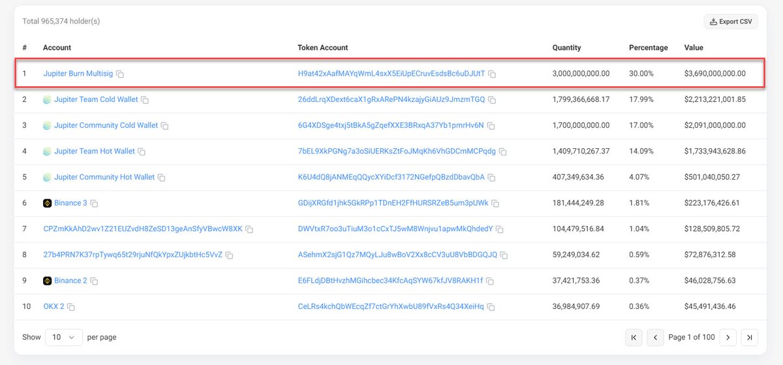This screenshot has height=365, width=783.
Task: Click the Total 965,374 holder(s) text
Action: pos(61,22)
